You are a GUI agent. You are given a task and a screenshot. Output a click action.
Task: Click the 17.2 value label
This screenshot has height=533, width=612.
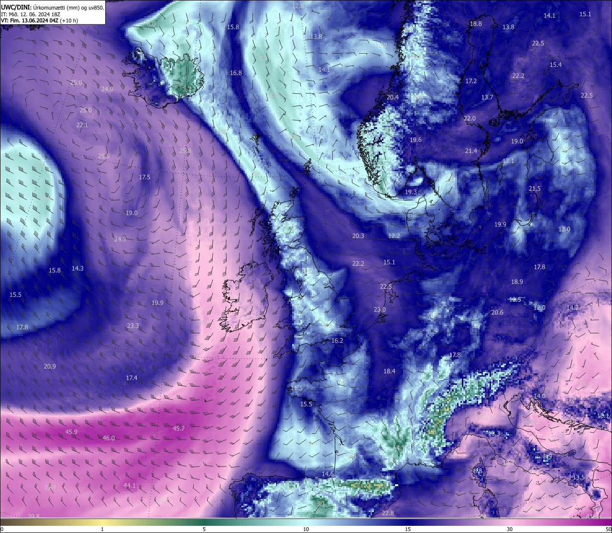(x=471, y=81)
